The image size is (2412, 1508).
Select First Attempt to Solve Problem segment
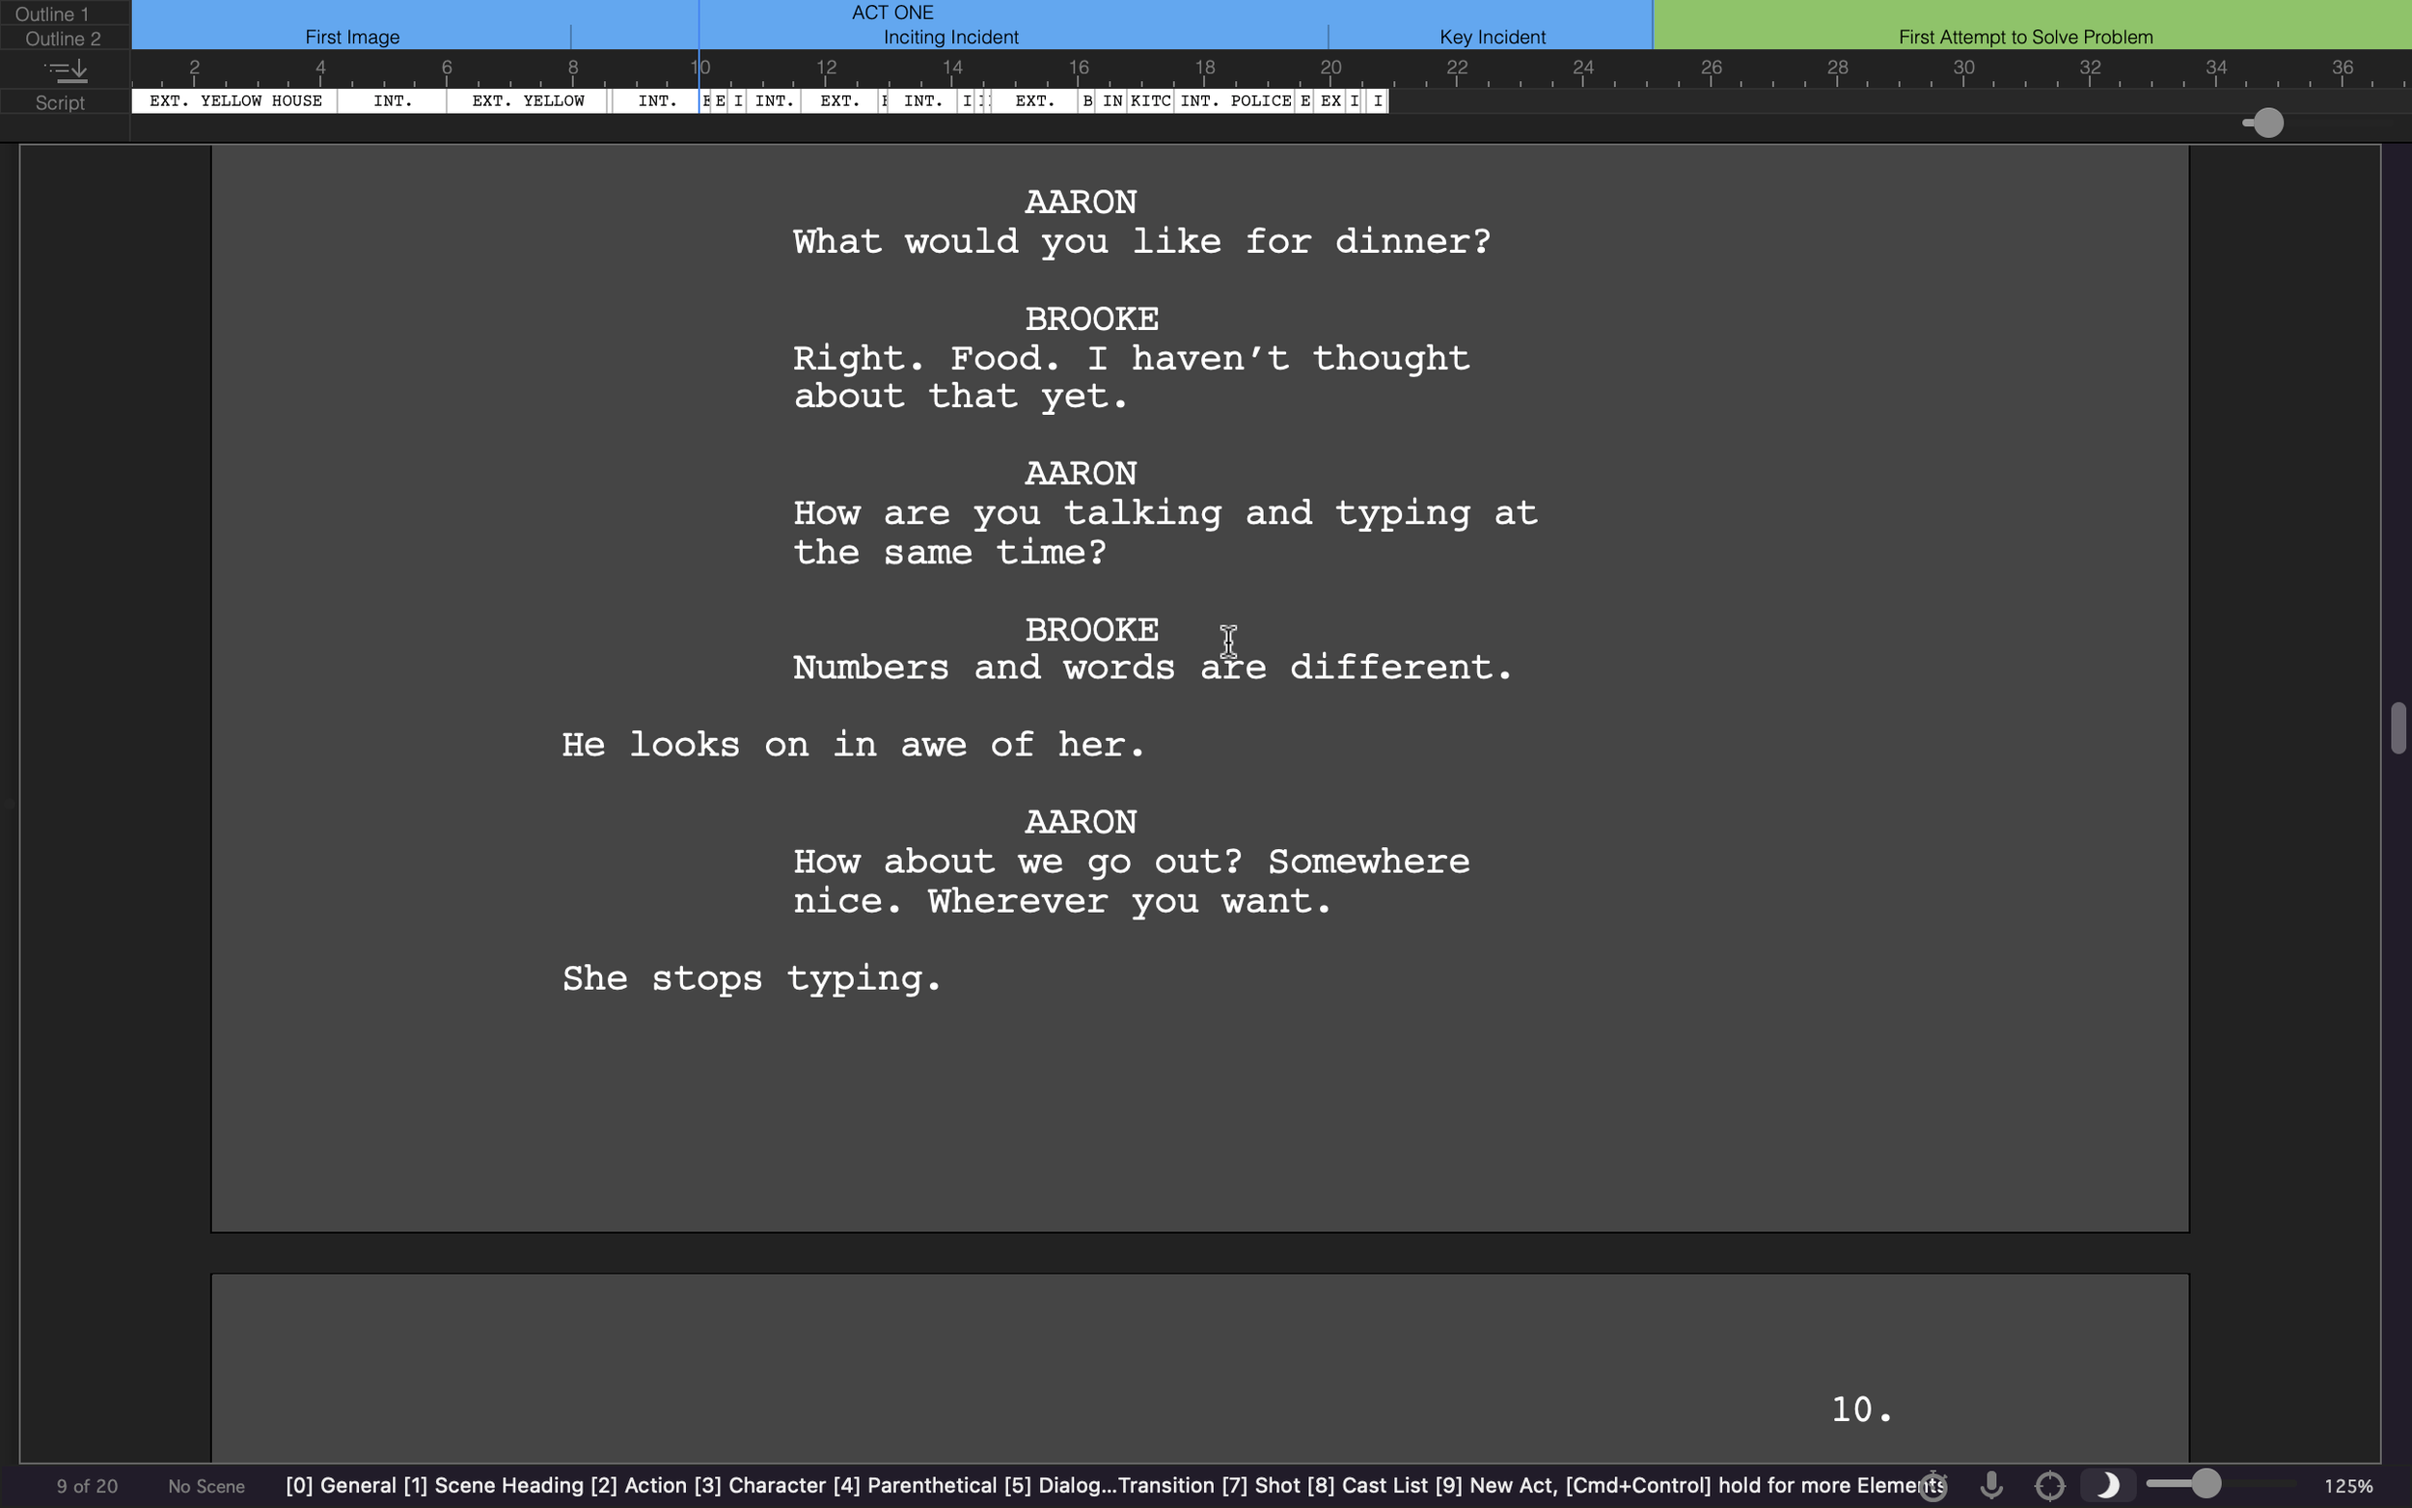(2025, 37)
